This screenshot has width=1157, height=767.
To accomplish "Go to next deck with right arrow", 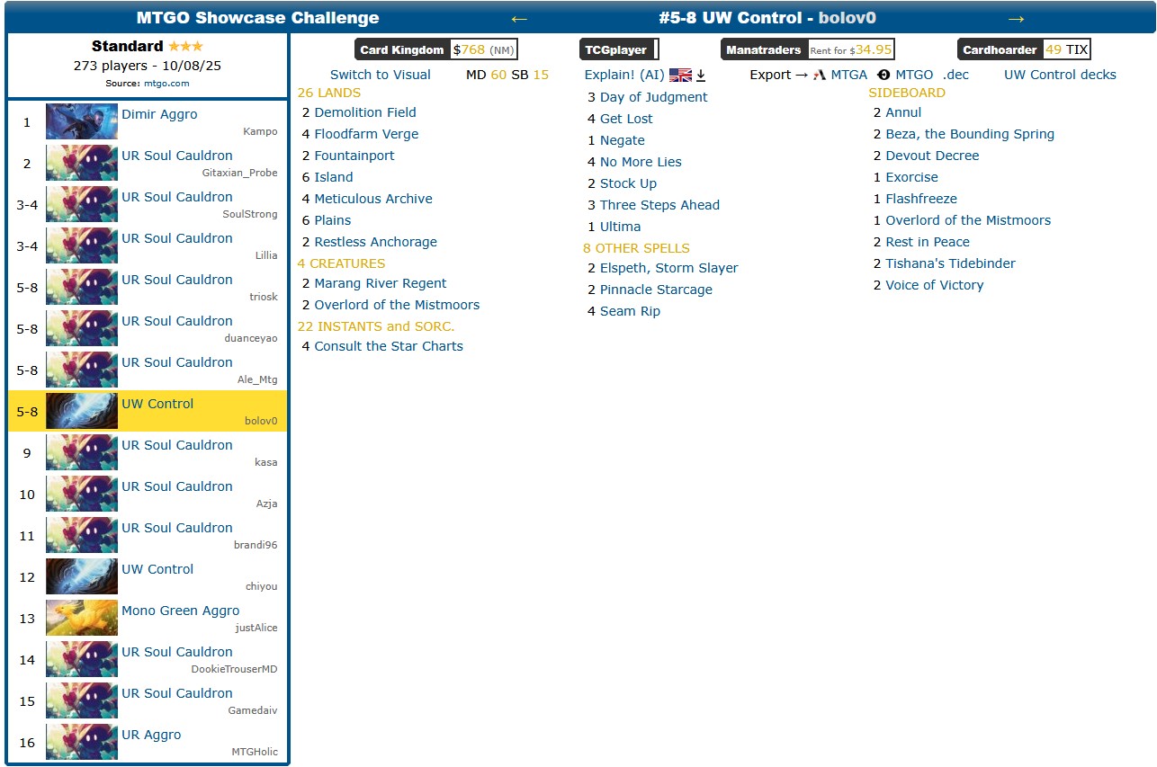I will (x=1016, y=19).
